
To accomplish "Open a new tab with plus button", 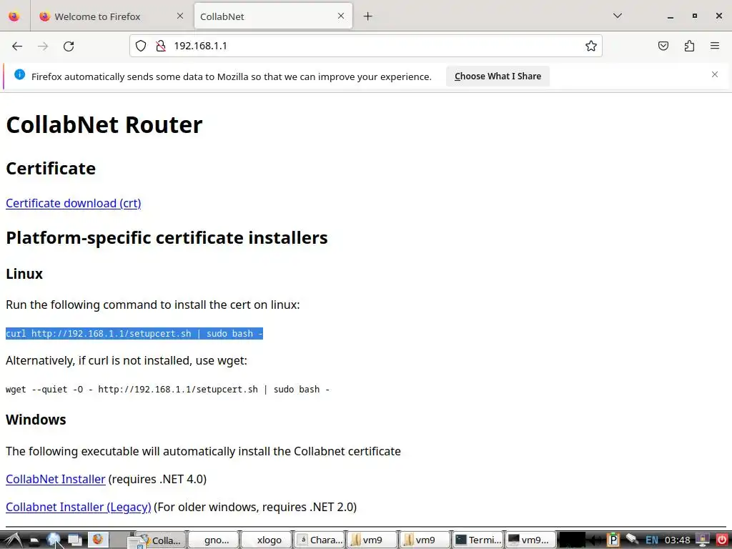I will [368, 16].
